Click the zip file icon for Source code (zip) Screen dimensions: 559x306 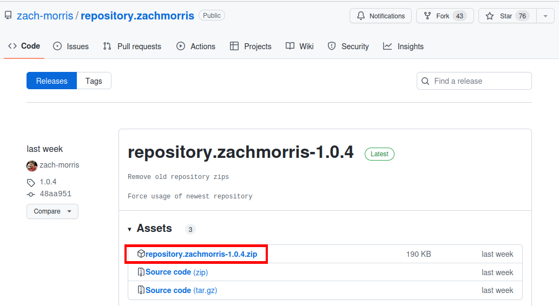coord(141,272)
